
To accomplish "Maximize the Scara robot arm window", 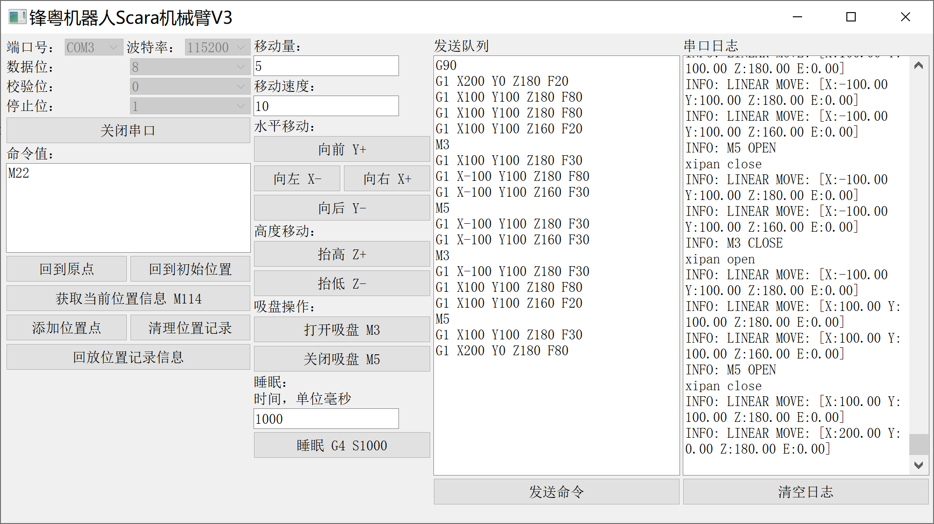I will pyautogui.click(x=851, y=17).
